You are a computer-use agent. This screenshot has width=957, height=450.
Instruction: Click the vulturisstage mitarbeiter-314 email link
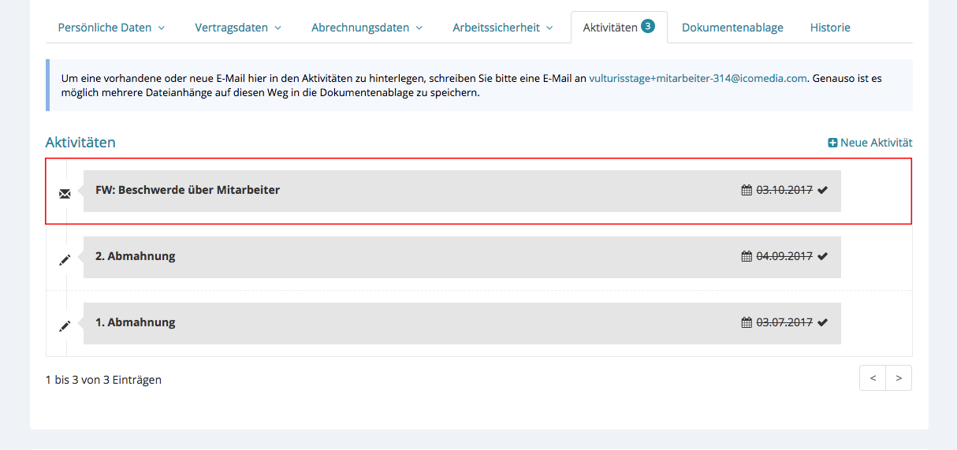(698, 78)
